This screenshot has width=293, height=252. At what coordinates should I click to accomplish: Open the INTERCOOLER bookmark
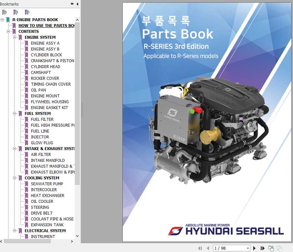pyautogui.click(x=44, y=189)
